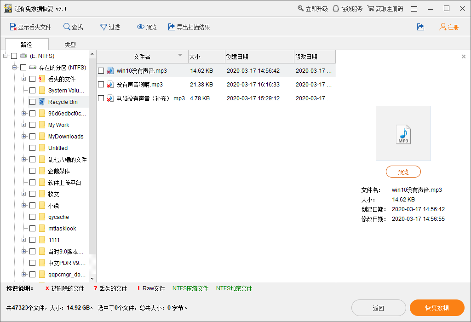This screenshot has height=322, width=471.
Task: Check the 电脑没有声音（补充）.mp3 checkbox
Action: point(101,98)
